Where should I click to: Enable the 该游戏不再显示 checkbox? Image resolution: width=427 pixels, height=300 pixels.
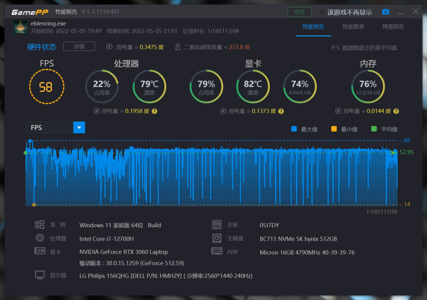click(x=321, y=12)
